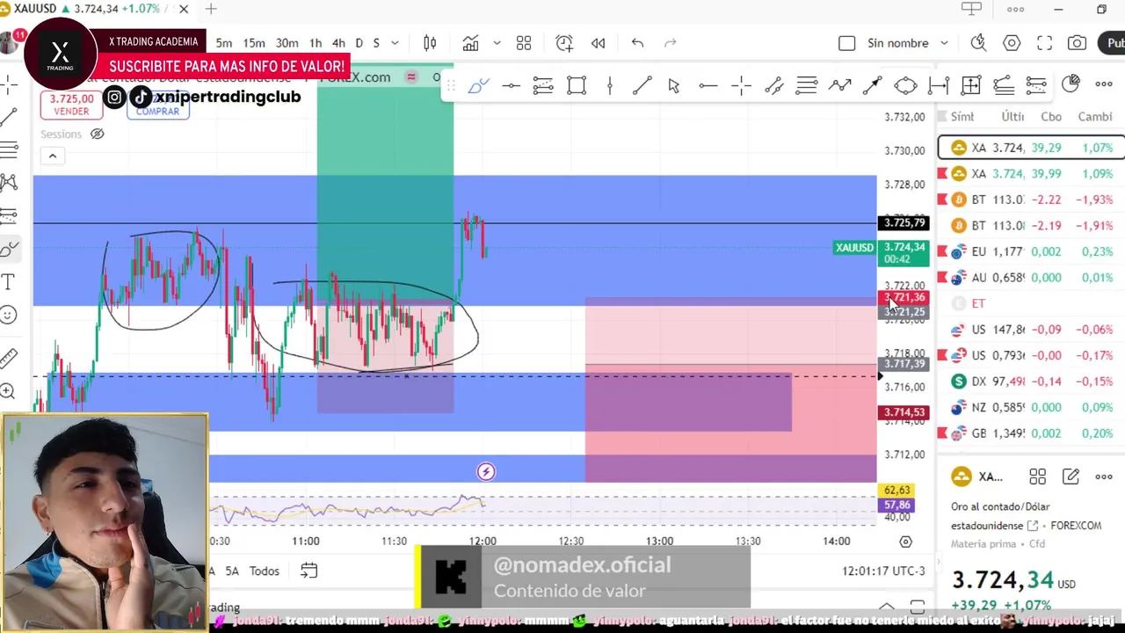Open the new browser tab plus button

click(211, 9)
